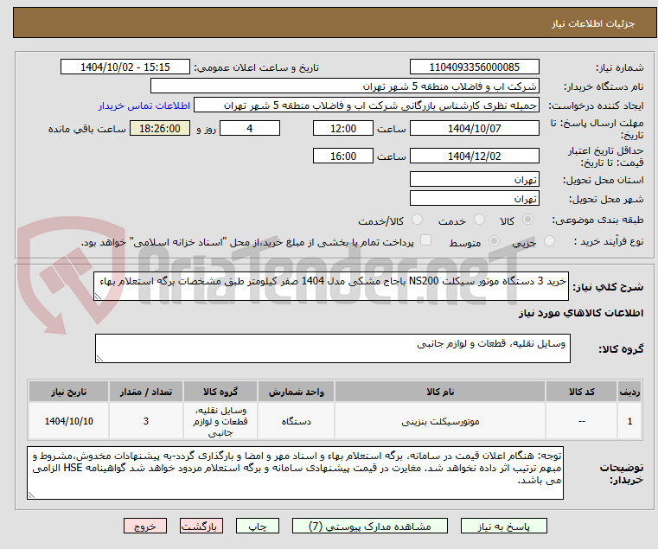Screen dimensions: 658x549
Task: Click the موتورسیکلت بنزینی item name cell
Action: [440, 421]
